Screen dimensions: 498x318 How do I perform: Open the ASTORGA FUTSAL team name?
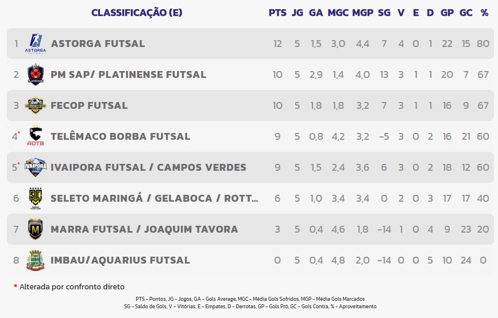(98, 44)
